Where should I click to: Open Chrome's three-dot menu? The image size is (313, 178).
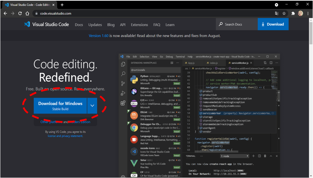tap(308, 14)
